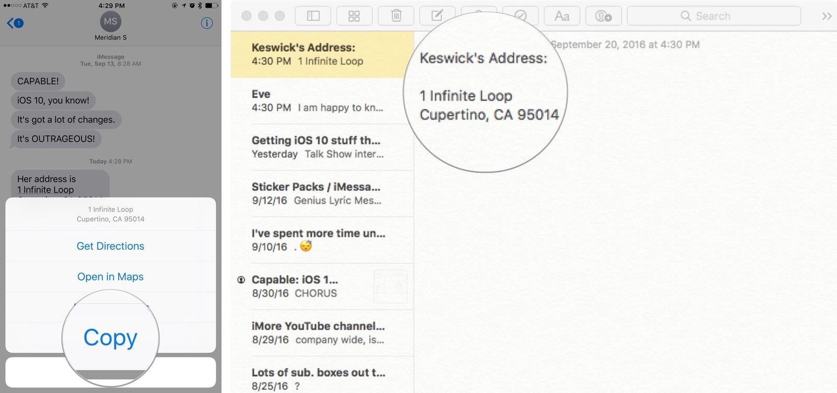The image size is (837, 393).
Task: Open the Getting iOS 10 stuff note
Action: pos(322,147)
